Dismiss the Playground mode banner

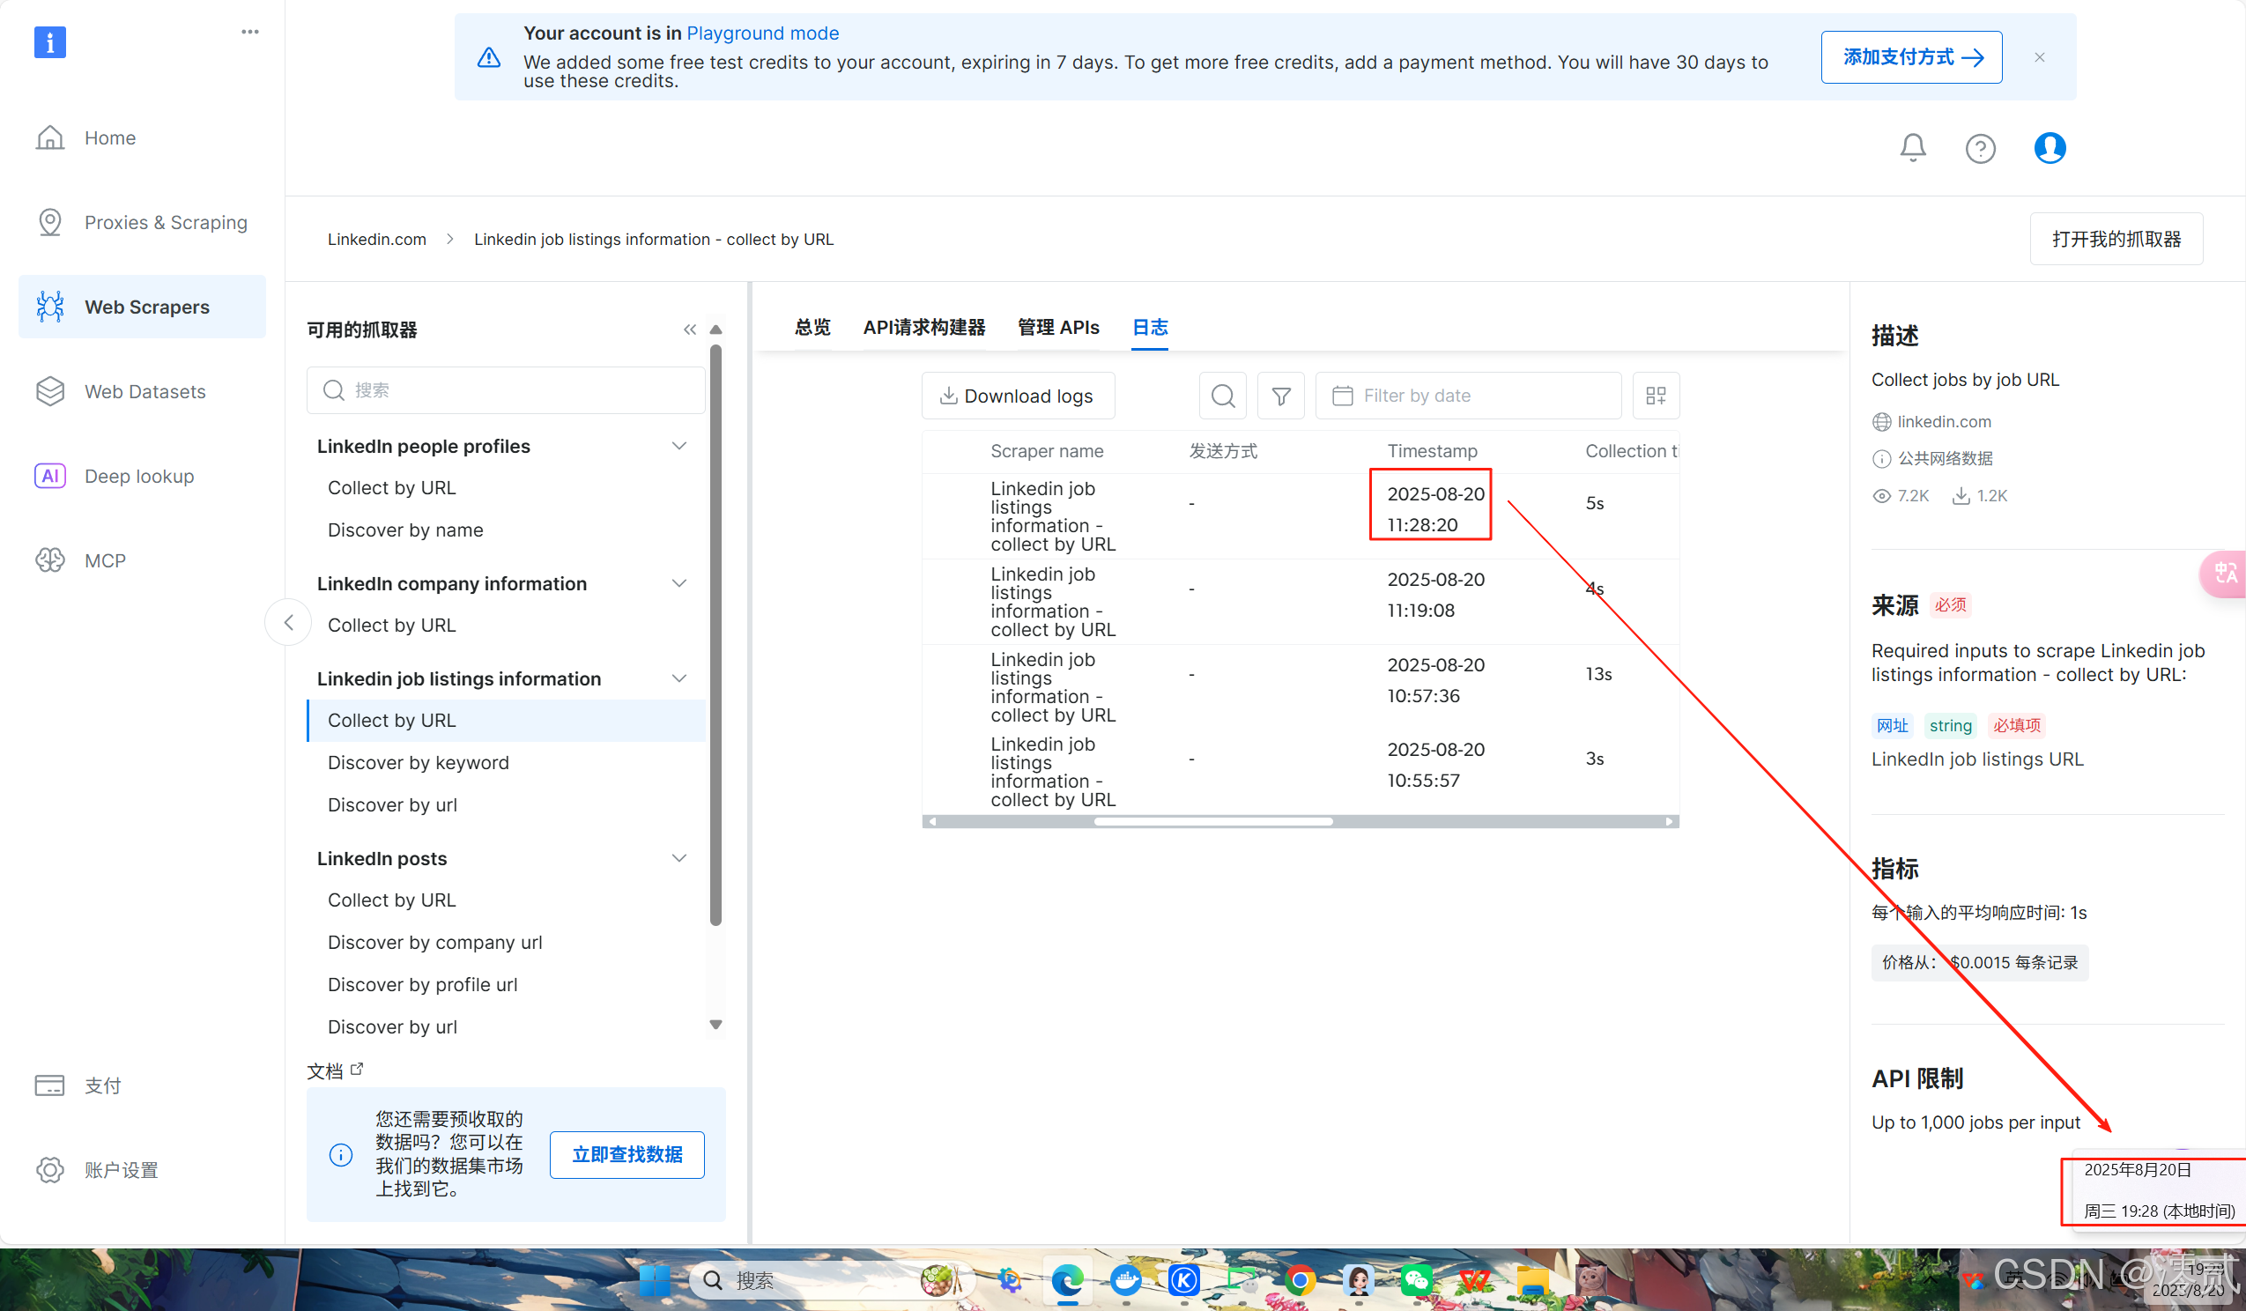[x=2039, y=57]
